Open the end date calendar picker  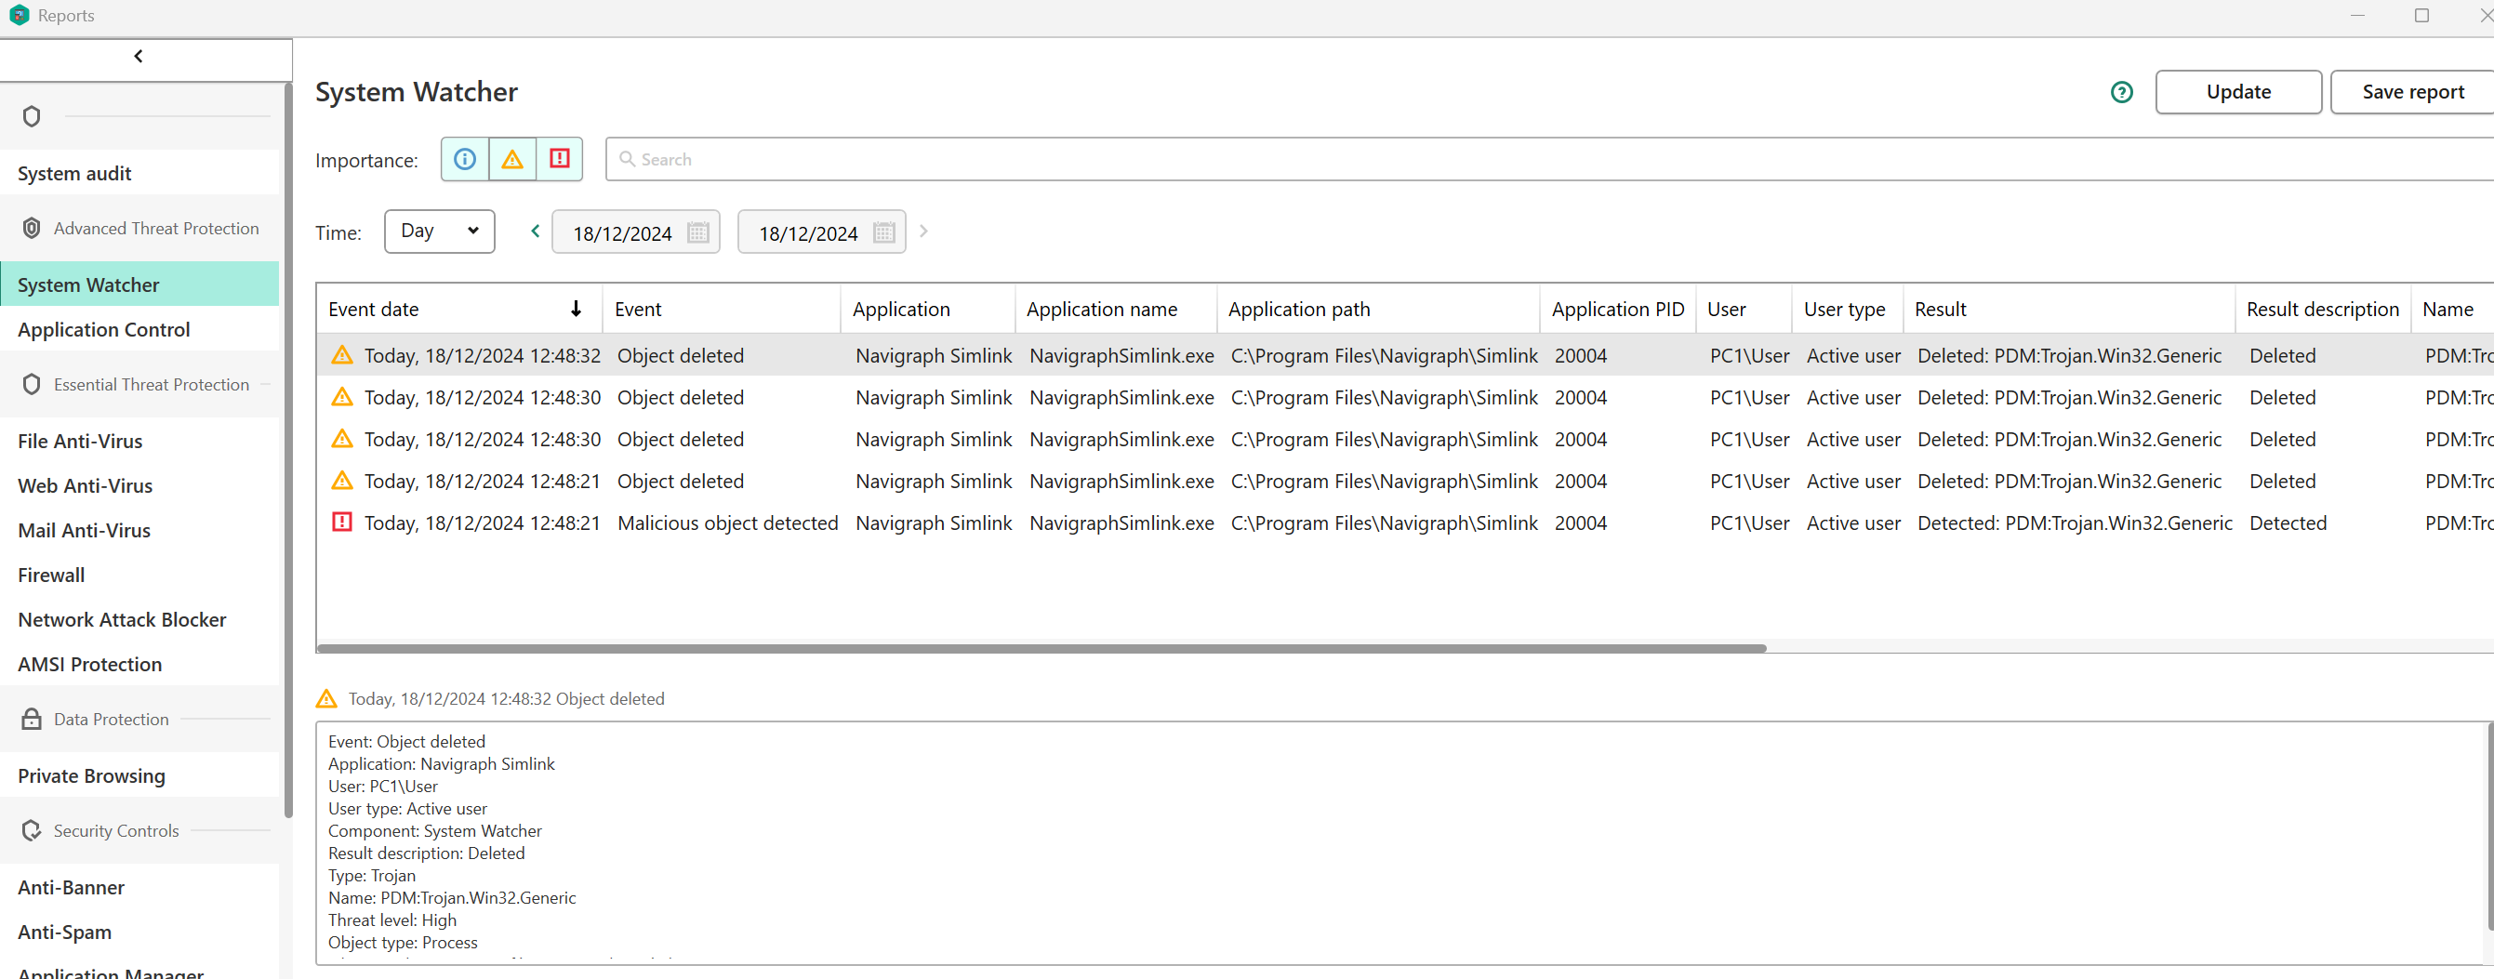coord(884,232)
